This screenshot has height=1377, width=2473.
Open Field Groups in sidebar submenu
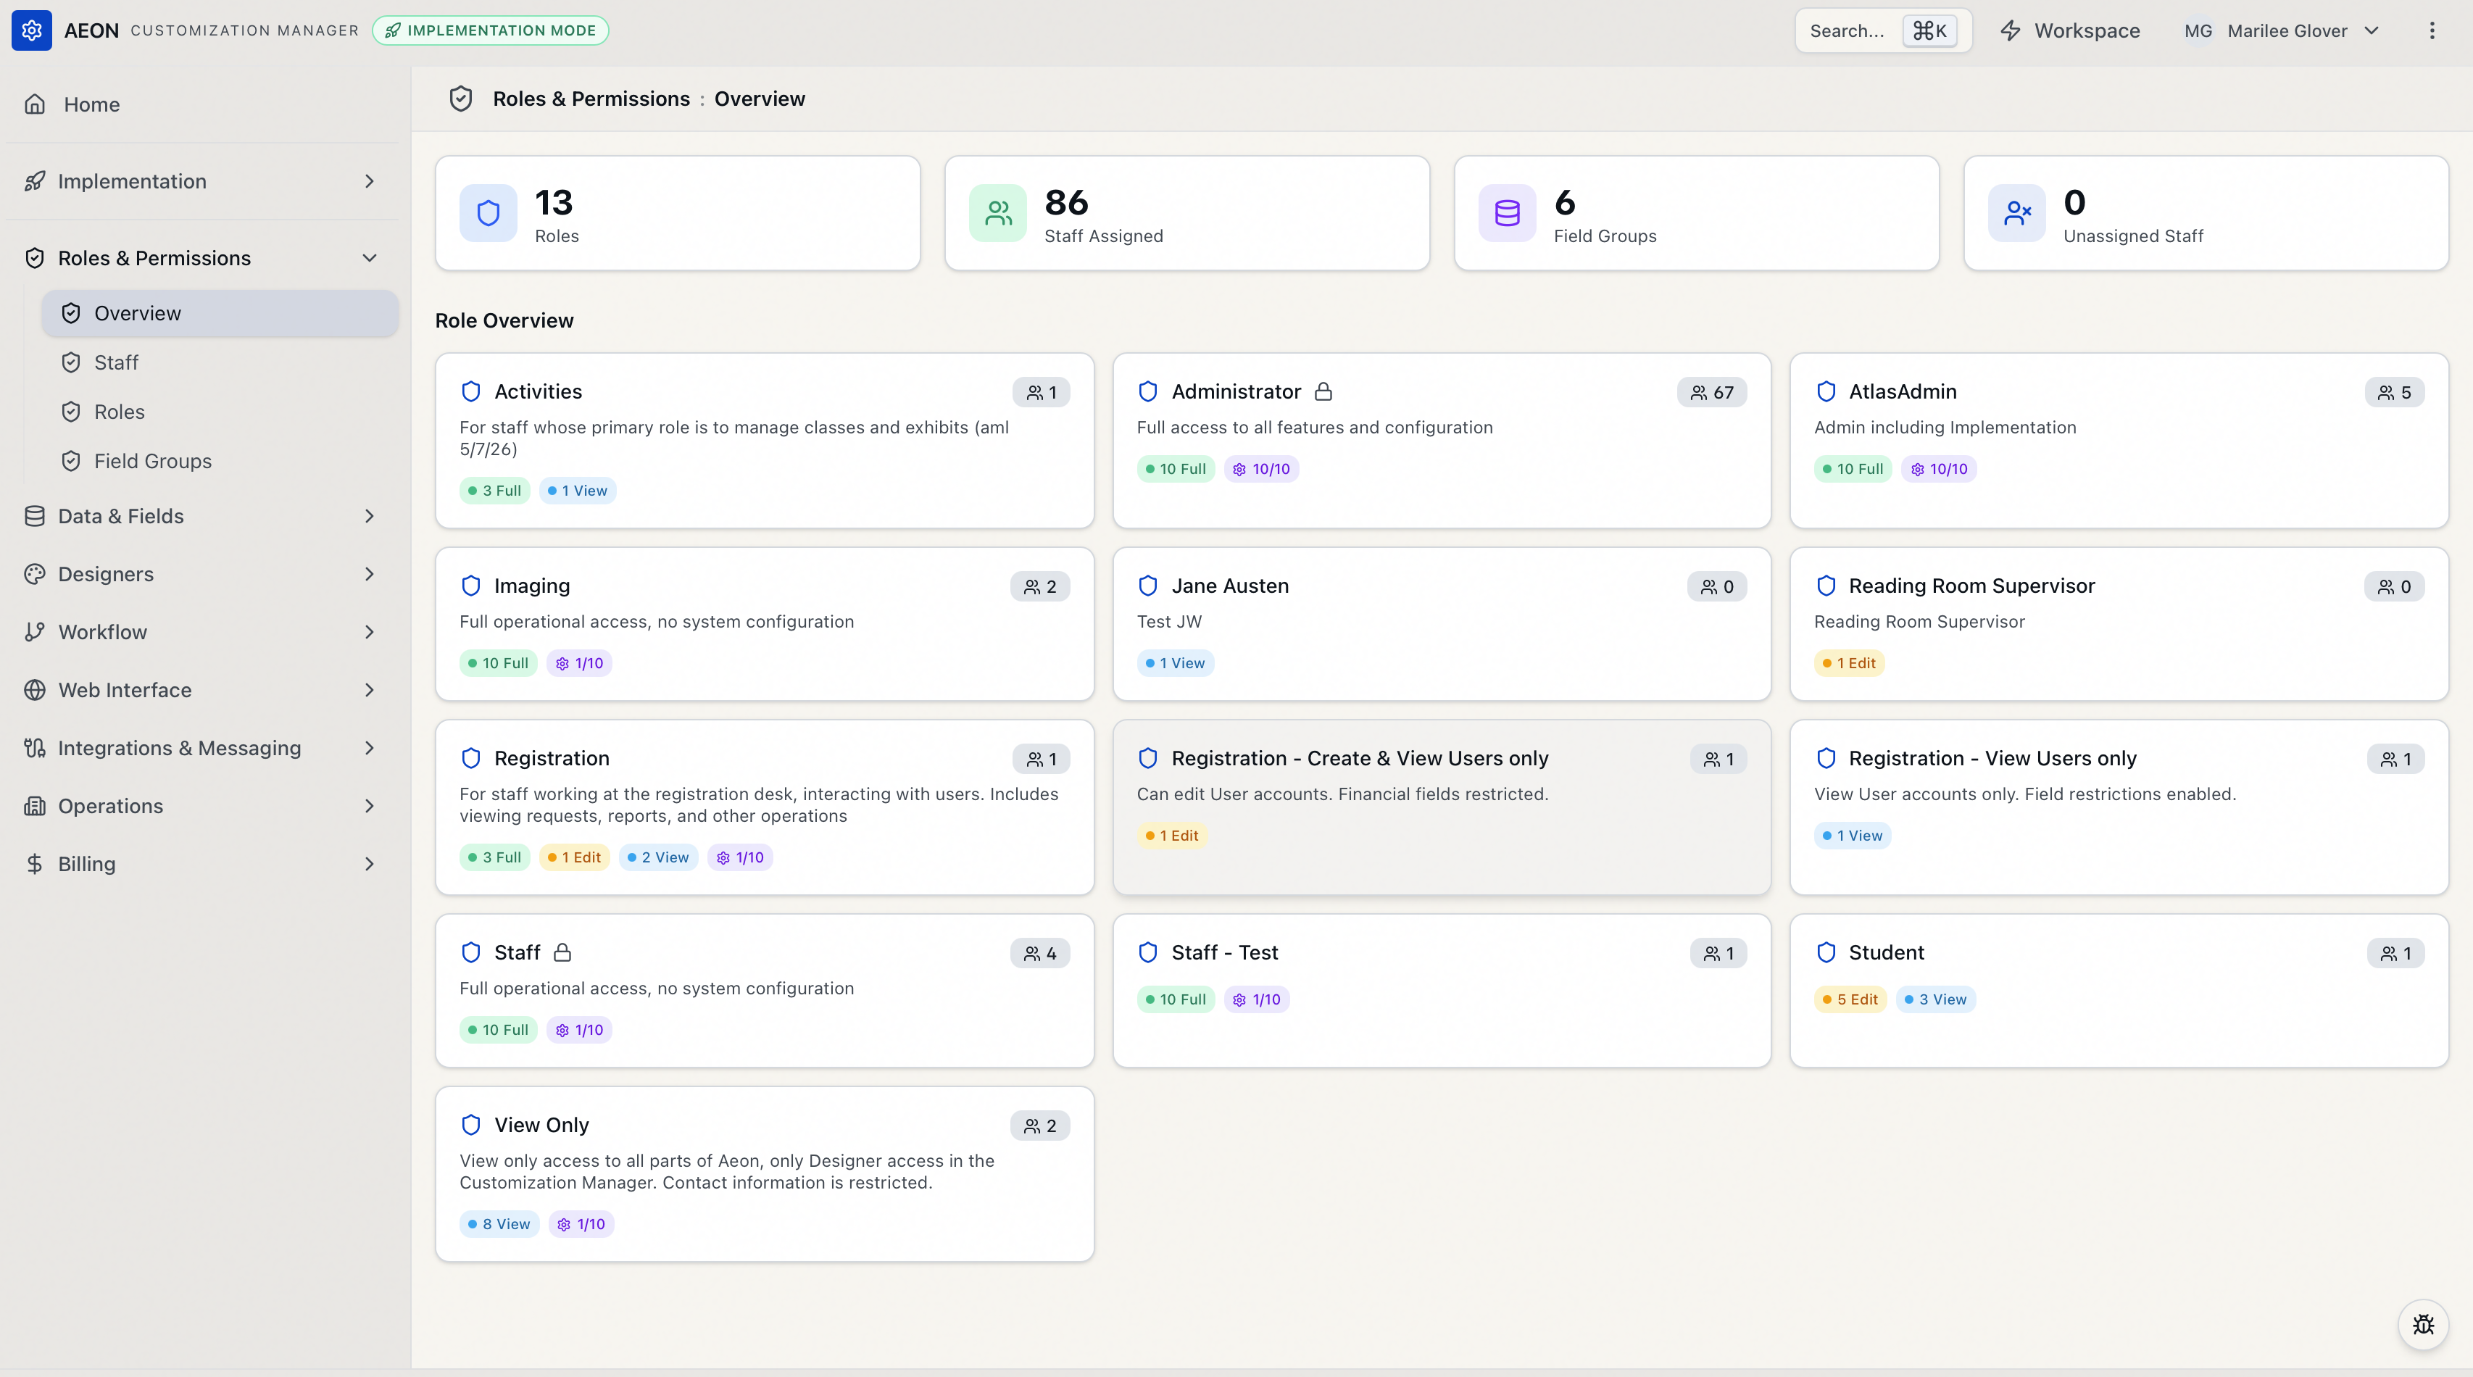click(220, 461)
